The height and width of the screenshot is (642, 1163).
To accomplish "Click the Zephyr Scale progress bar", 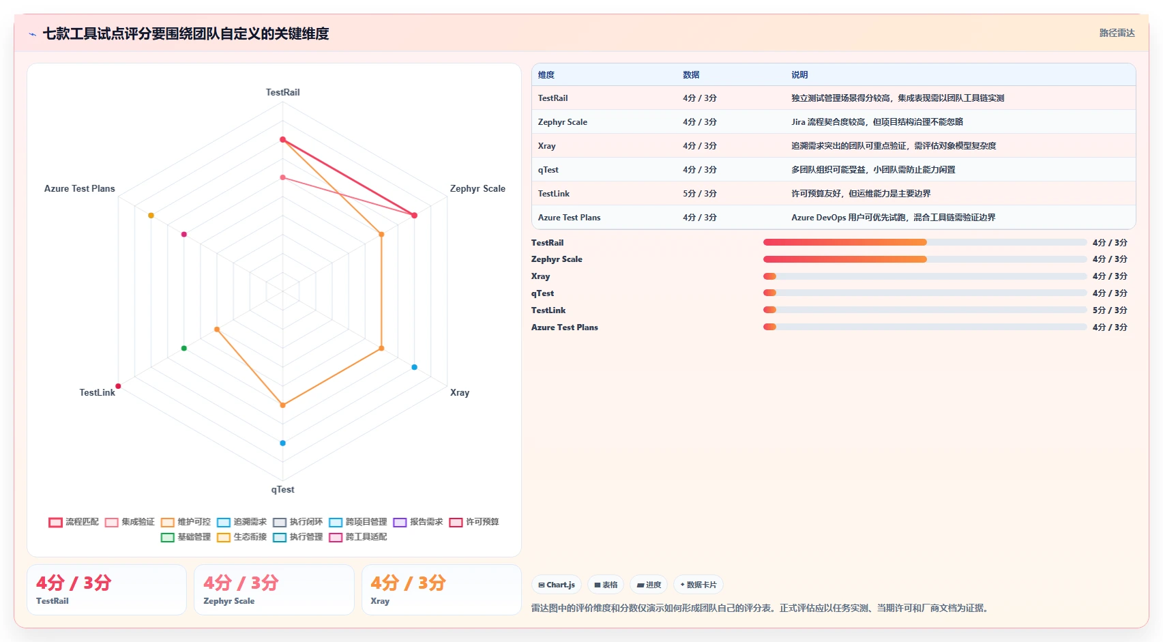I will (924, 259).
